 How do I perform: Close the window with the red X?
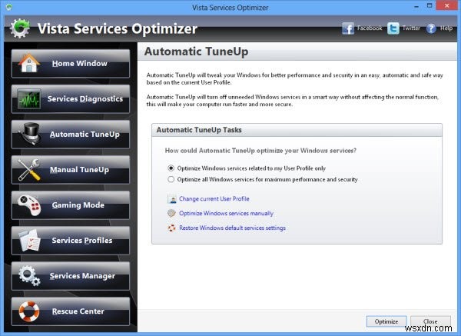pyautogui.click(x=447, y=5)
